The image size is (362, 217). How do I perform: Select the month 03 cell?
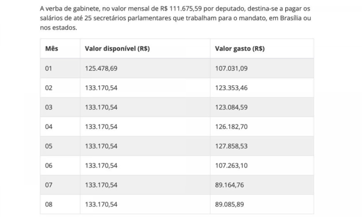pos(49,107)
